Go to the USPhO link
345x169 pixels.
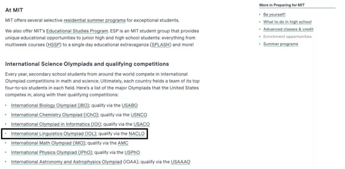(x=132, y=152)
